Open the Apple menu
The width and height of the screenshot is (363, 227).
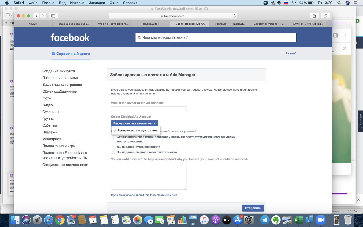click(7, 3)
